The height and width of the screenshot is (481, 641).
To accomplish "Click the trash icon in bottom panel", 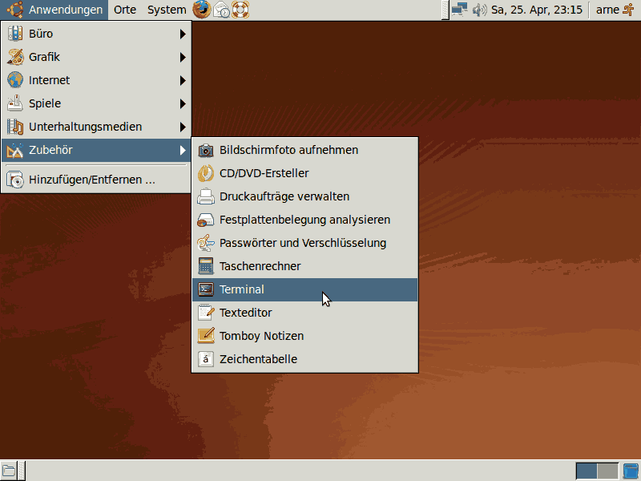I will (631, 471).
